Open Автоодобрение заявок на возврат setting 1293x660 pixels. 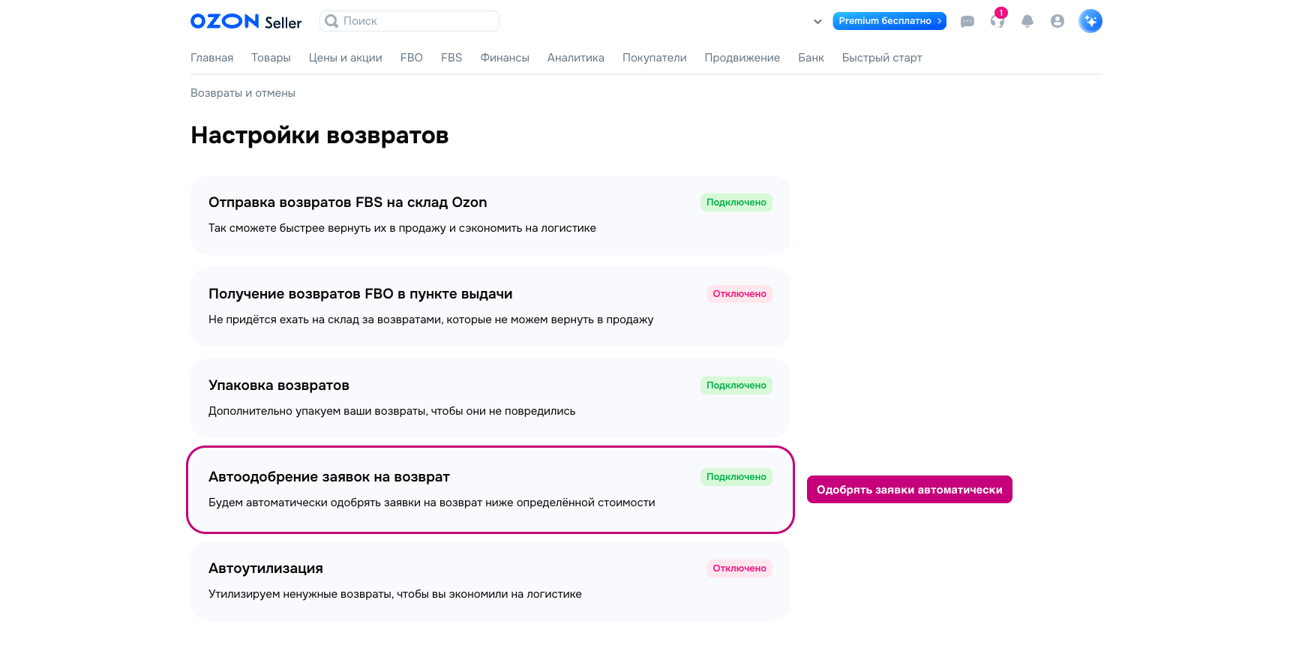tap(490, 490)
